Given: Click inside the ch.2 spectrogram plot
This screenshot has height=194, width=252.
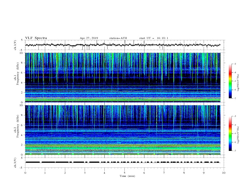Looking at the screenshot, I should point(123,130).
